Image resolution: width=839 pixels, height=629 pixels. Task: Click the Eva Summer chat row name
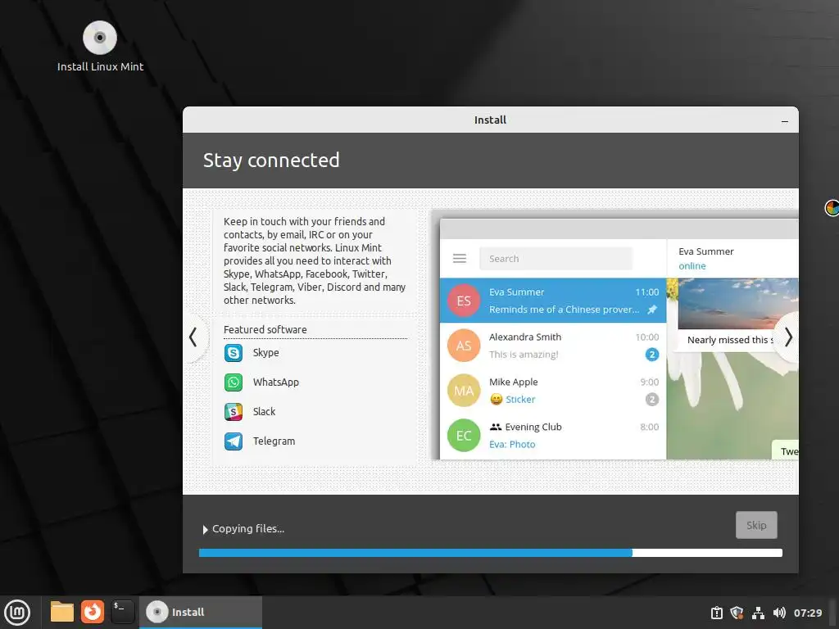[x=516, y=292]
